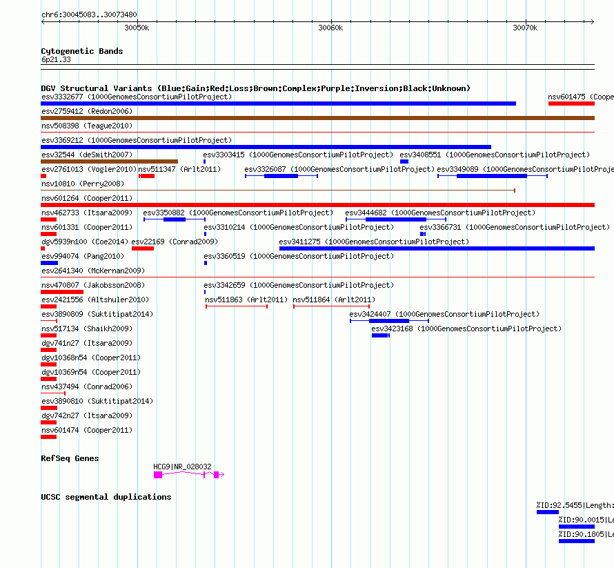Open the esv3310214 variant label

pyautogui.click(x=299, y=227)
